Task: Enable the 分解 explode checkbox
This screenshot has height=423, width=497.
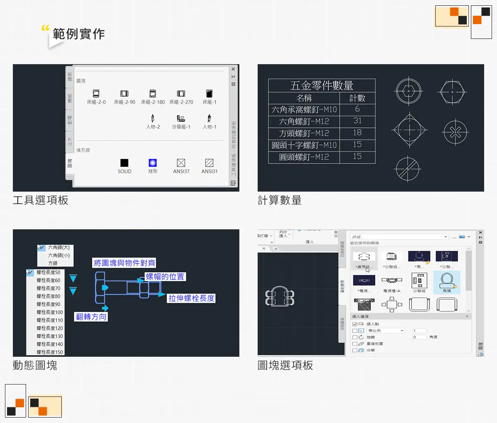Action: (355, 350)
